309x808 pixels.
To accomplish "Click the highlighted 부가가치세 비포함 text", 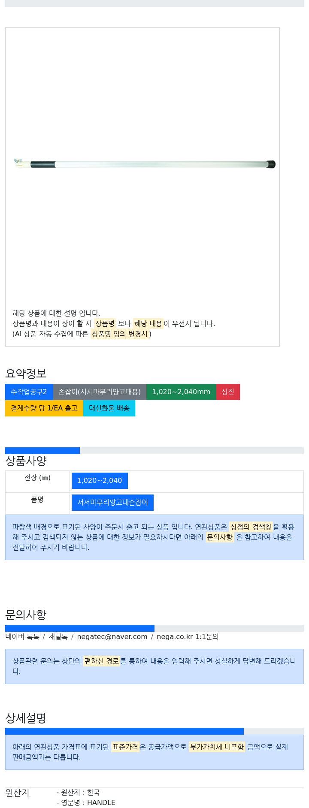I will (x=217, y=747).
